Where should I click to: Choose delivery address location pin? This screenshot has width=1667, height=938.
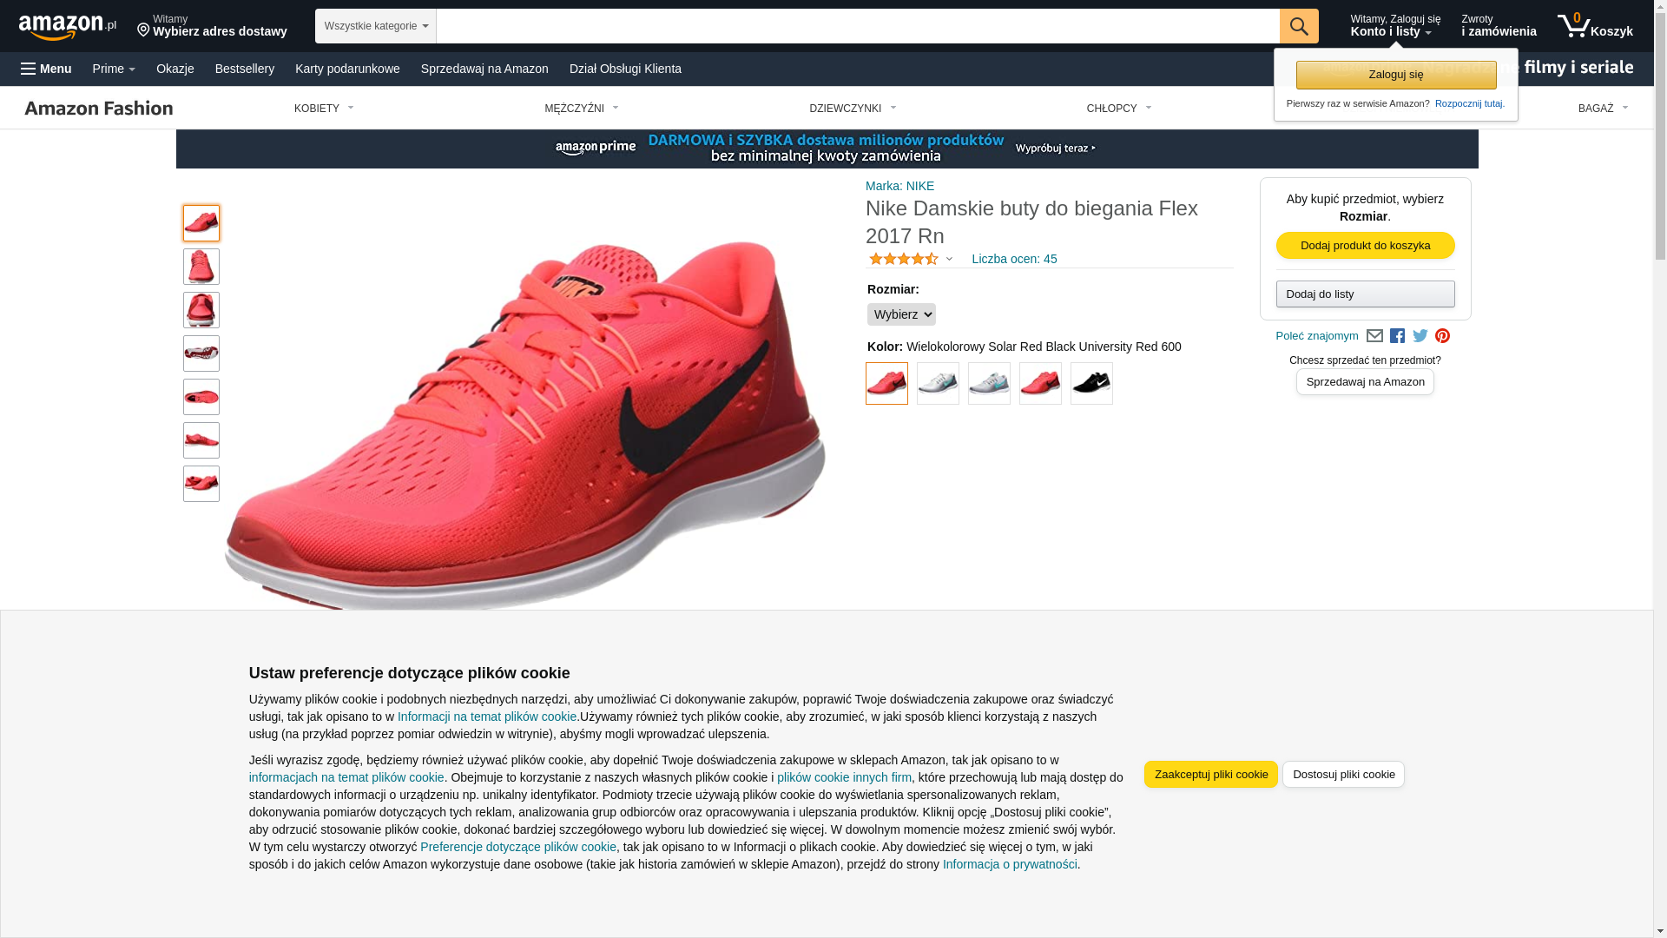(x=143, y=30)
